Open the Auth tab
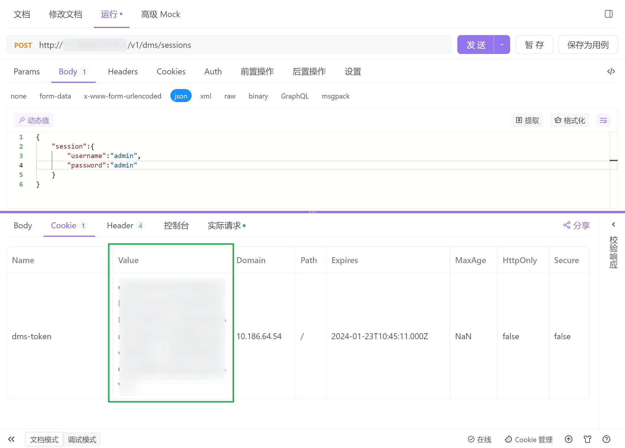Screen dimensions: 625x448 pyautogui.click(x=213, y=71)
